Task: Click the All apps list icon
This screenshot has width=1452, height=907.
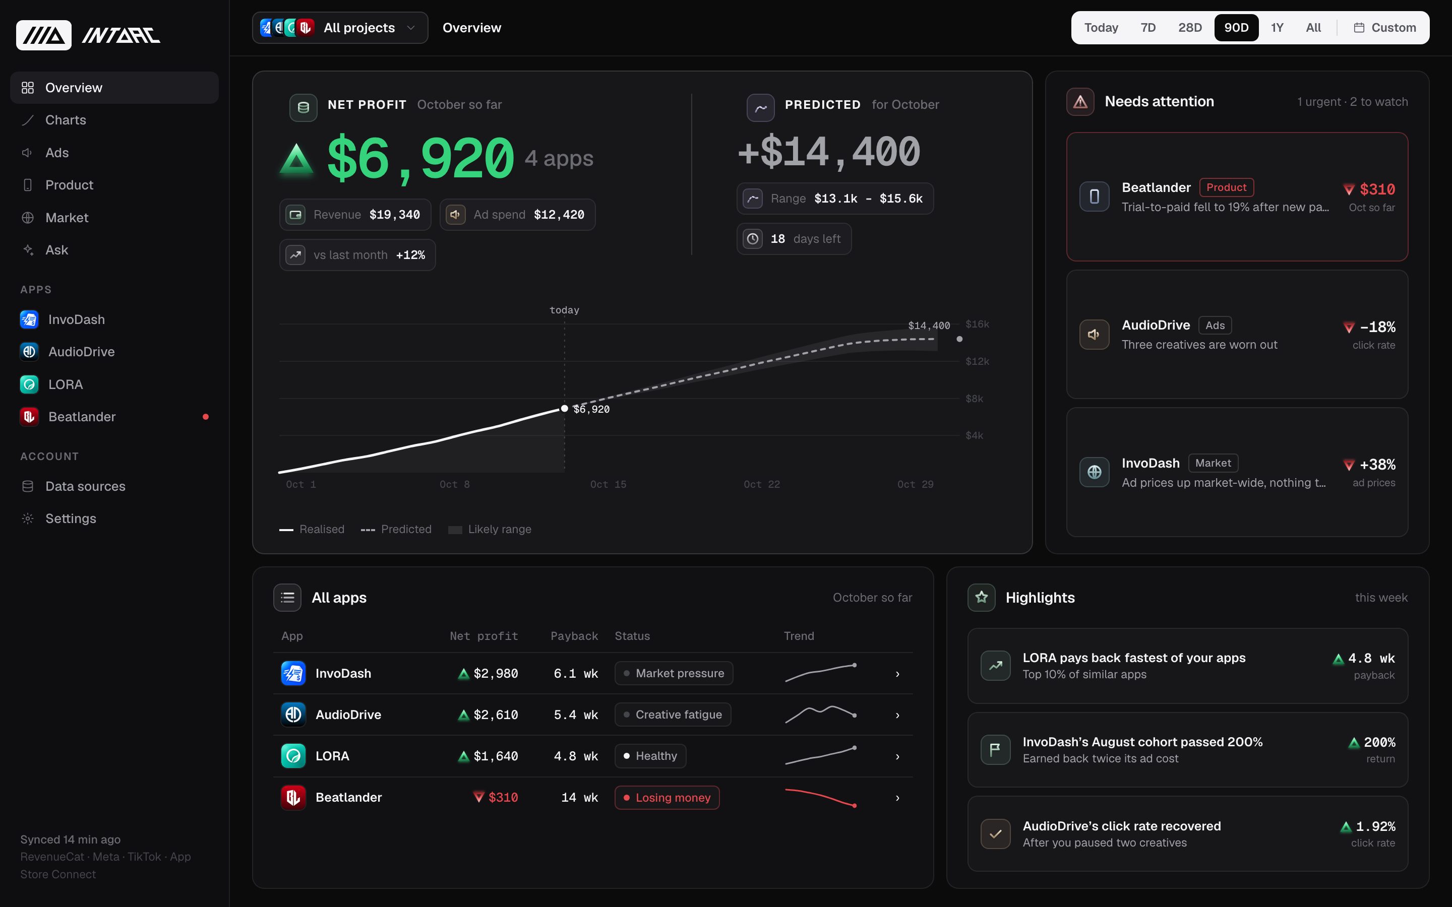Action: (x=287, y=598)
